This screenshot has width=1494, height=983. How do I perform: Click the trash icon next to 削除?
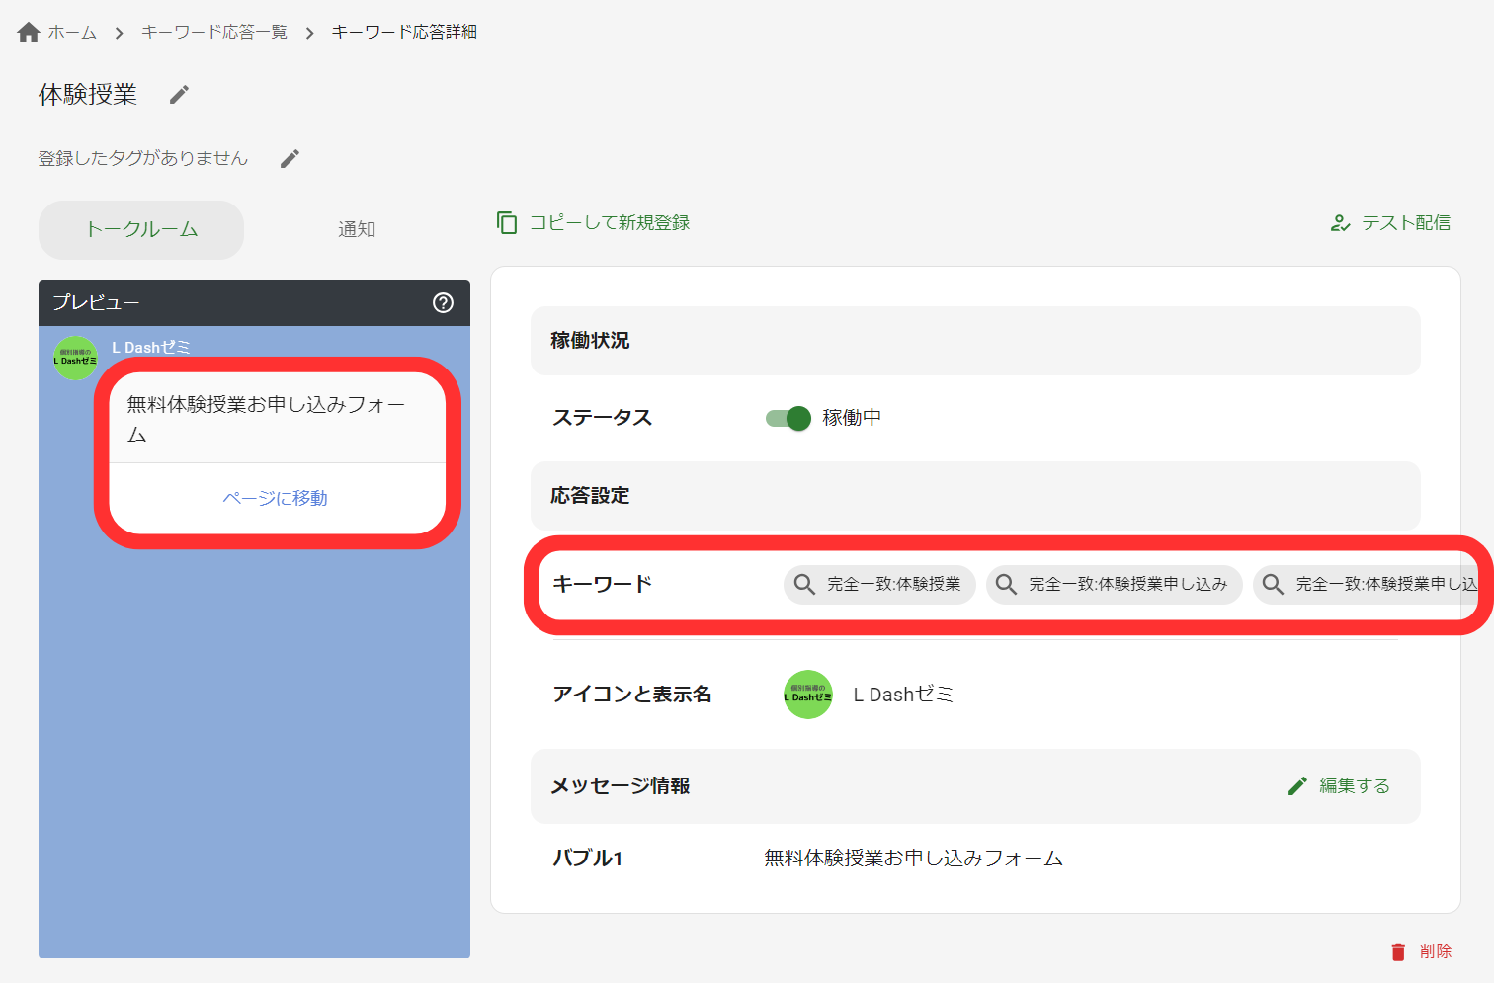[1398, 951]
